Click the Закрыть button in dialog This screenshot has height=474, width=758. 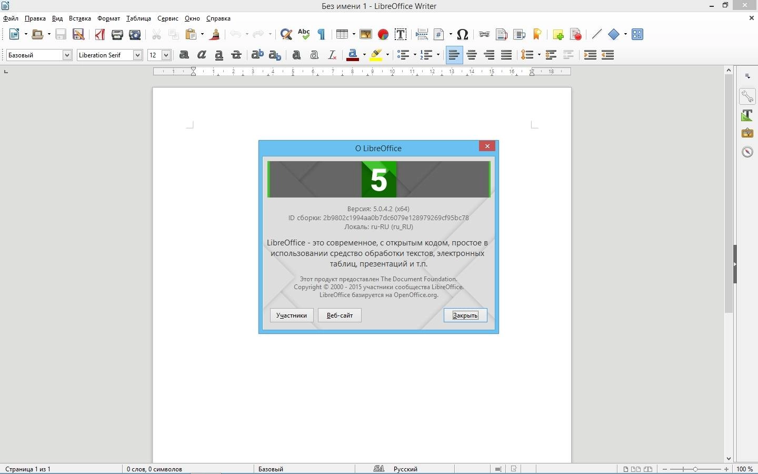click(465, 315)
